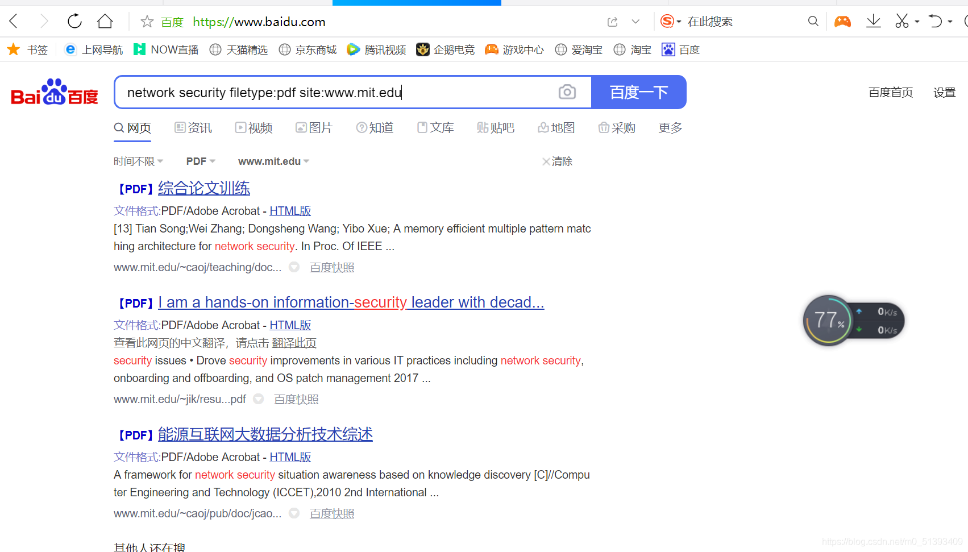Go back to the previous page

[x=14, y=22]
